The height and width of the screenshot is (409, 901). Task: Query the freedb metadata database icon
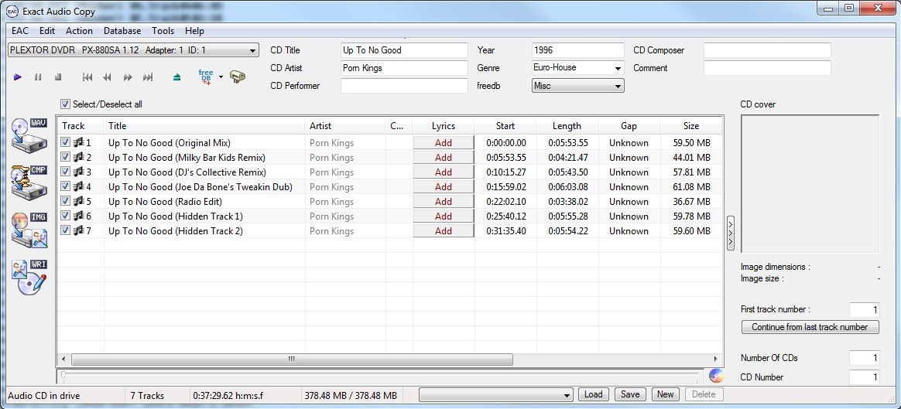206,77
